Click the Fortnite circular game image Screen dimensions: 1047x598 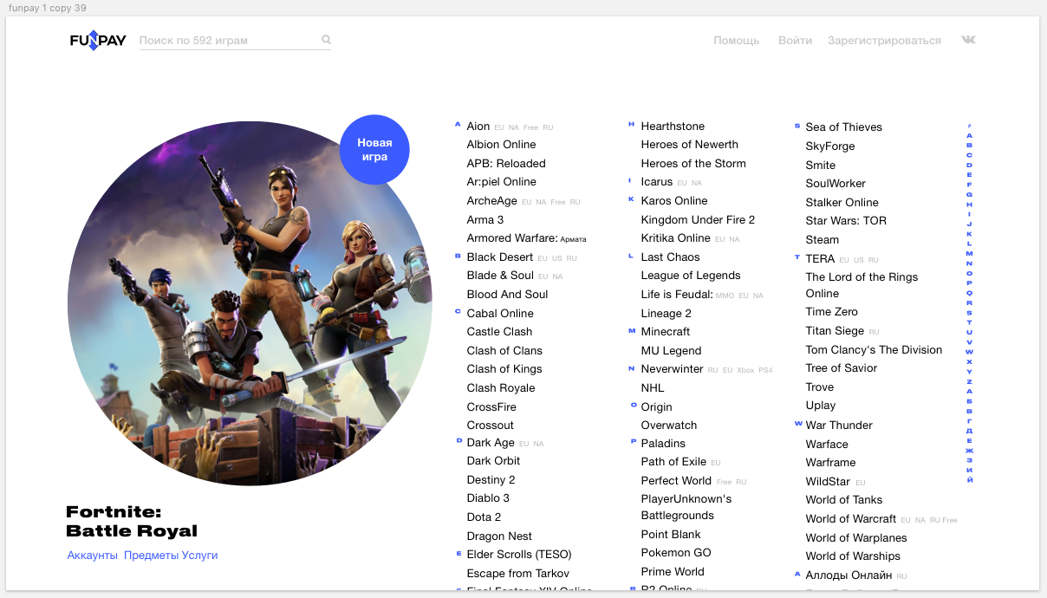250,303
